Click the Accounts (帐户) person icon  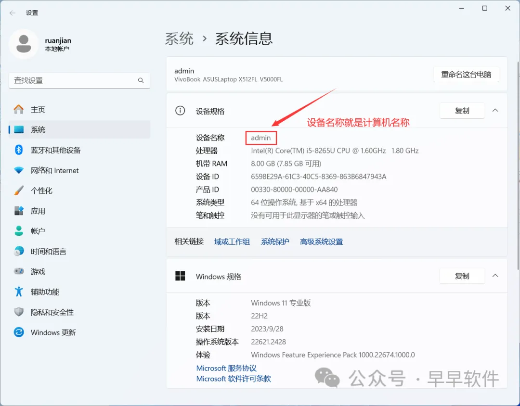19,231
